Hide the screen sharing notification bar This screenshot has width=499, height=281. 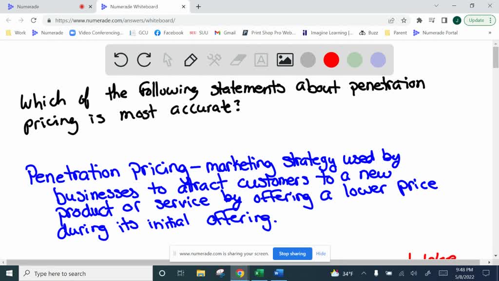321,254
